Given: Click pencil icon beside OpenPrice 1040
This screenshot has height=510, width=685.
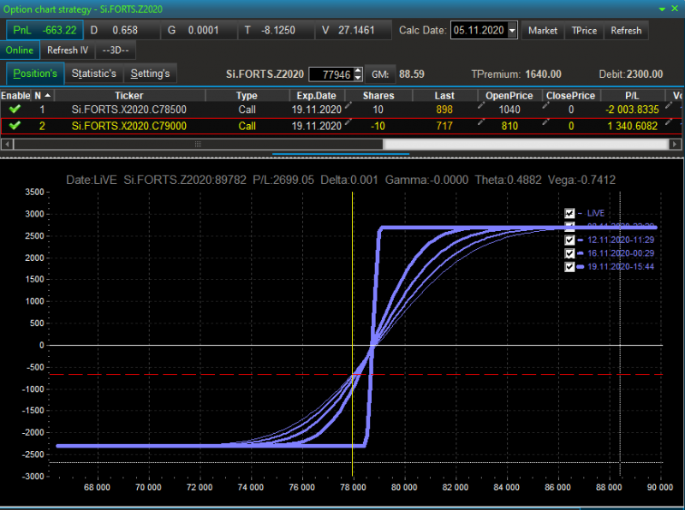Looking at the screenshot, I should (x=545, y=105).
